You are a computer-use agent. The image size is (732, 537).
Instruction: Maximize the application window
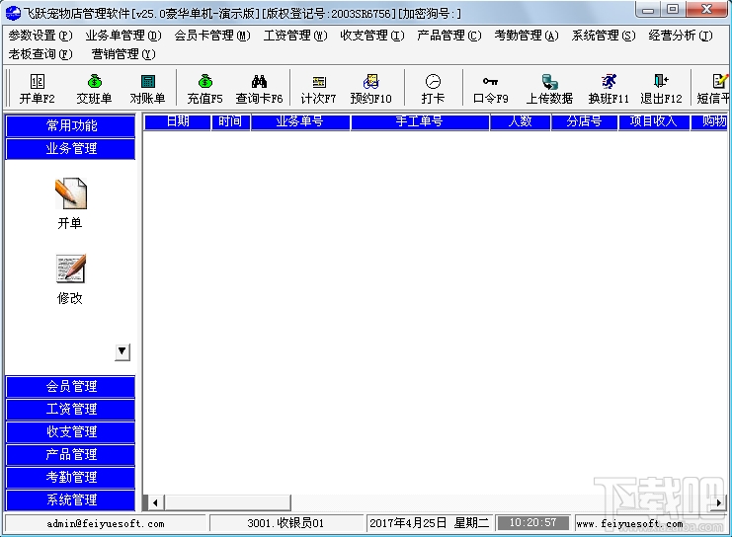coord(673,9)
